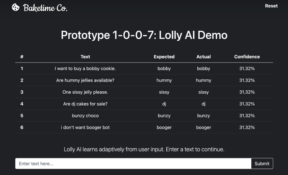Select row 'I want to buy a bobby cookie.'
The width and height of the screenshot is (288, 175).
pos(85,68)
